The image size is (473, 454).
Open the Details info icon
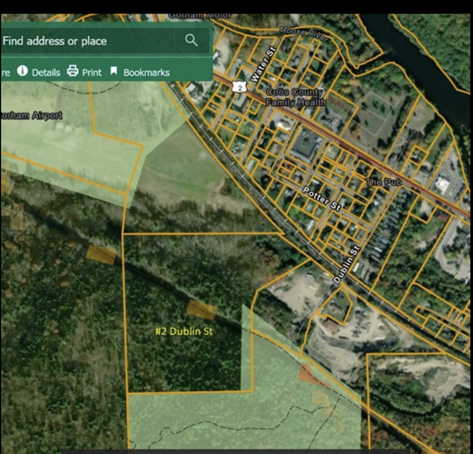[23, 71]
